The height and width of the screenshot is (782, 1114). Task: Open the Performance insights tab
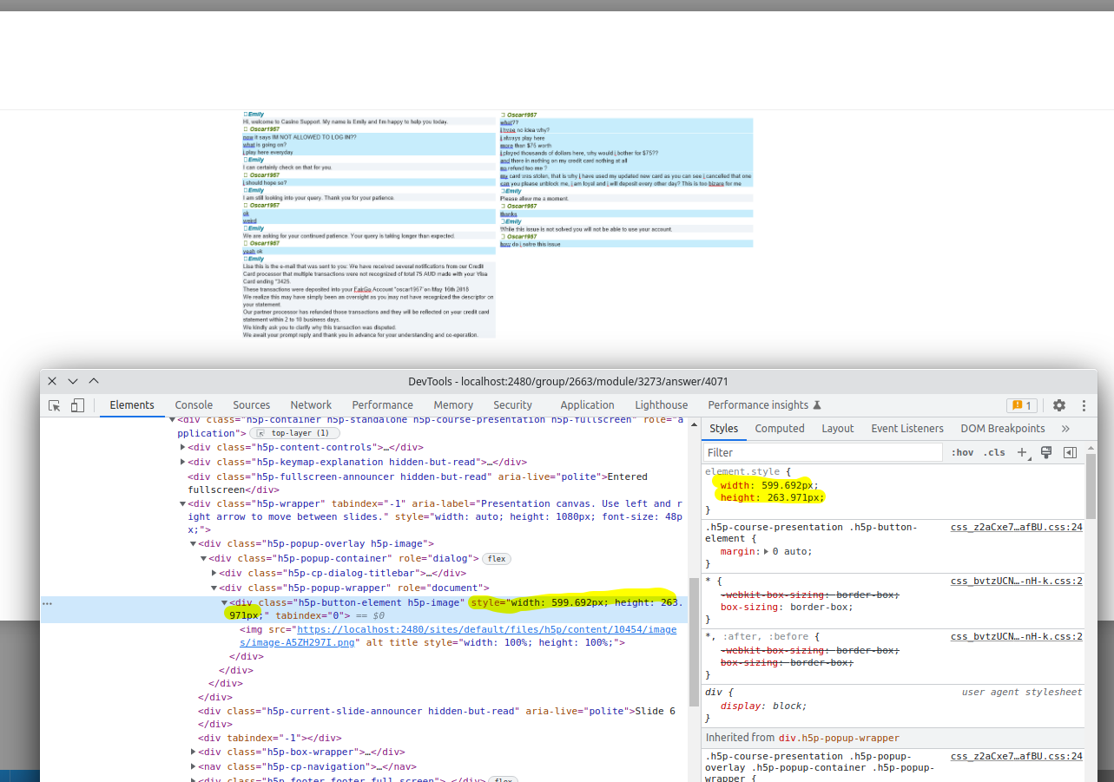764,405
